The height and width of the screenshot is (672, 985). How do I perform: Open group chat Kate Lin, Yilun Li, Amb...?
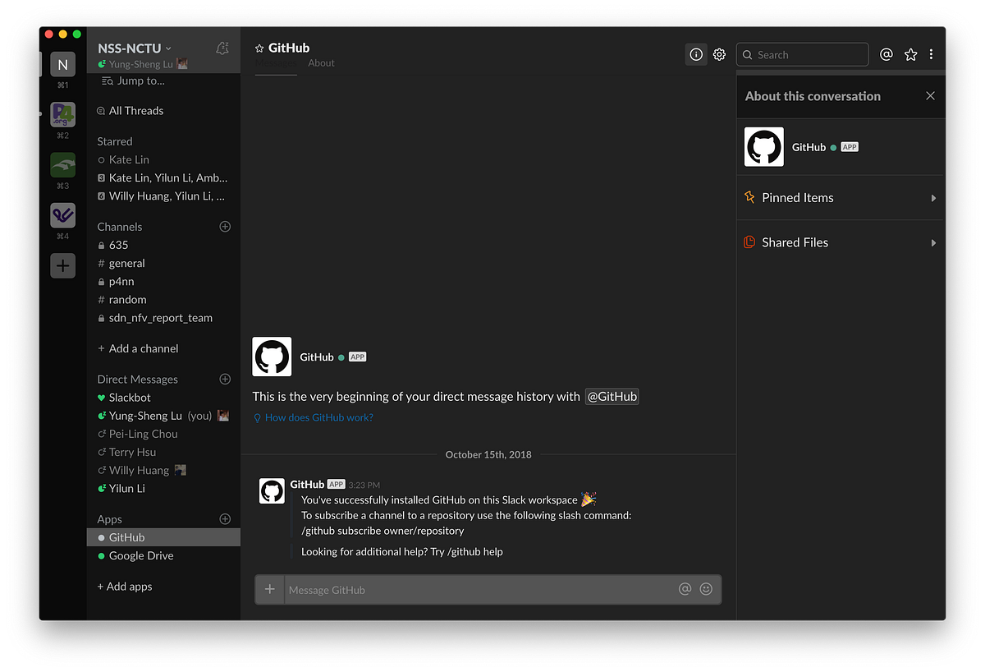point(163,177)
